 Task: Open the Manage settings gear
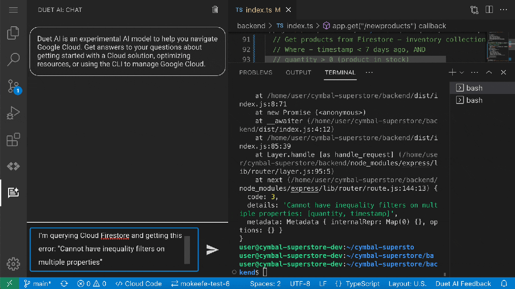(13, 264)
